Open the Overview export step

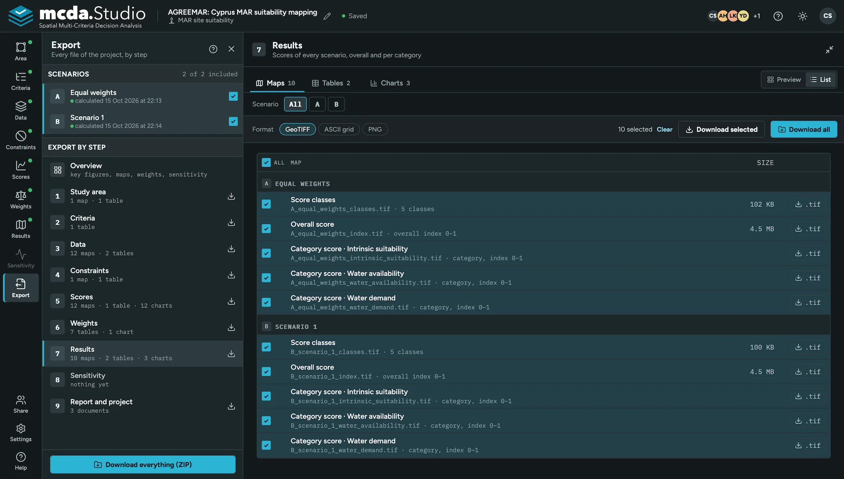[143, 170]
